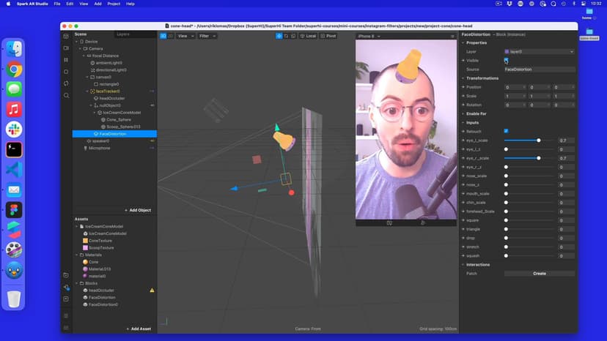Open Google Chrome from the Dock

tap(14, 70)
